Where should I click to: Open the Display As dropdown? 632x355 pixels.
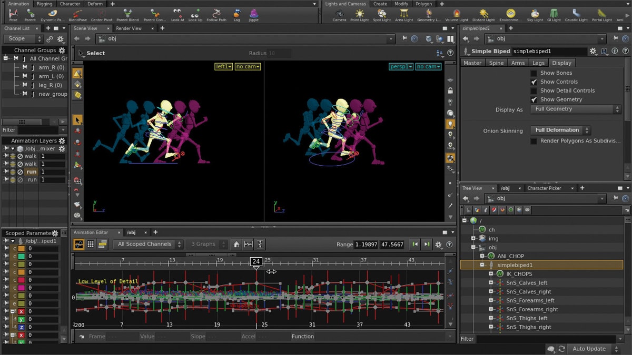[x=577, y=109]
